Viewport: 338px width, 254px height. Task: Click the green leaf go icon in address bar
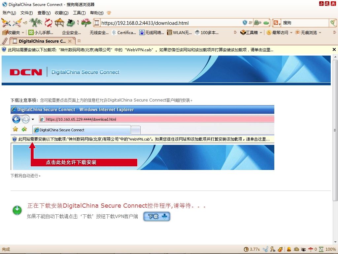(x=266, y=23)
